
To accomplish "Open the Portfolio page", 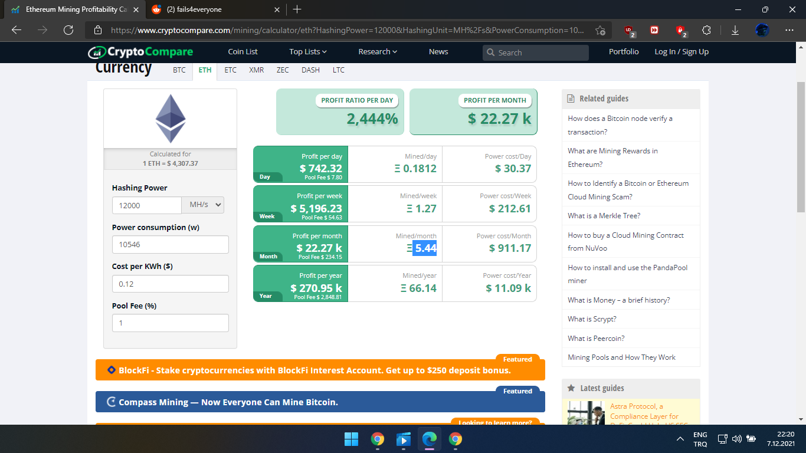I will click(x=624, y=52).
